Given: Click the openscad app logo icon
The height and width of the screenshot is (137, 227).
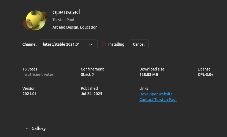Looking at the screenshot, I should pyautogui.click(x=36, y=20).
